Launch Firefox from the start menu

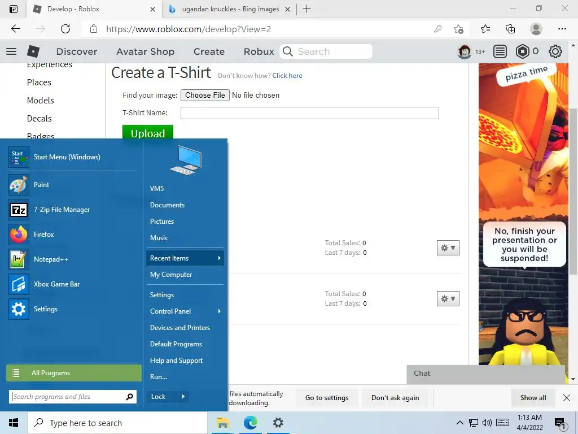pyautogui.click(x=73, y=235)
